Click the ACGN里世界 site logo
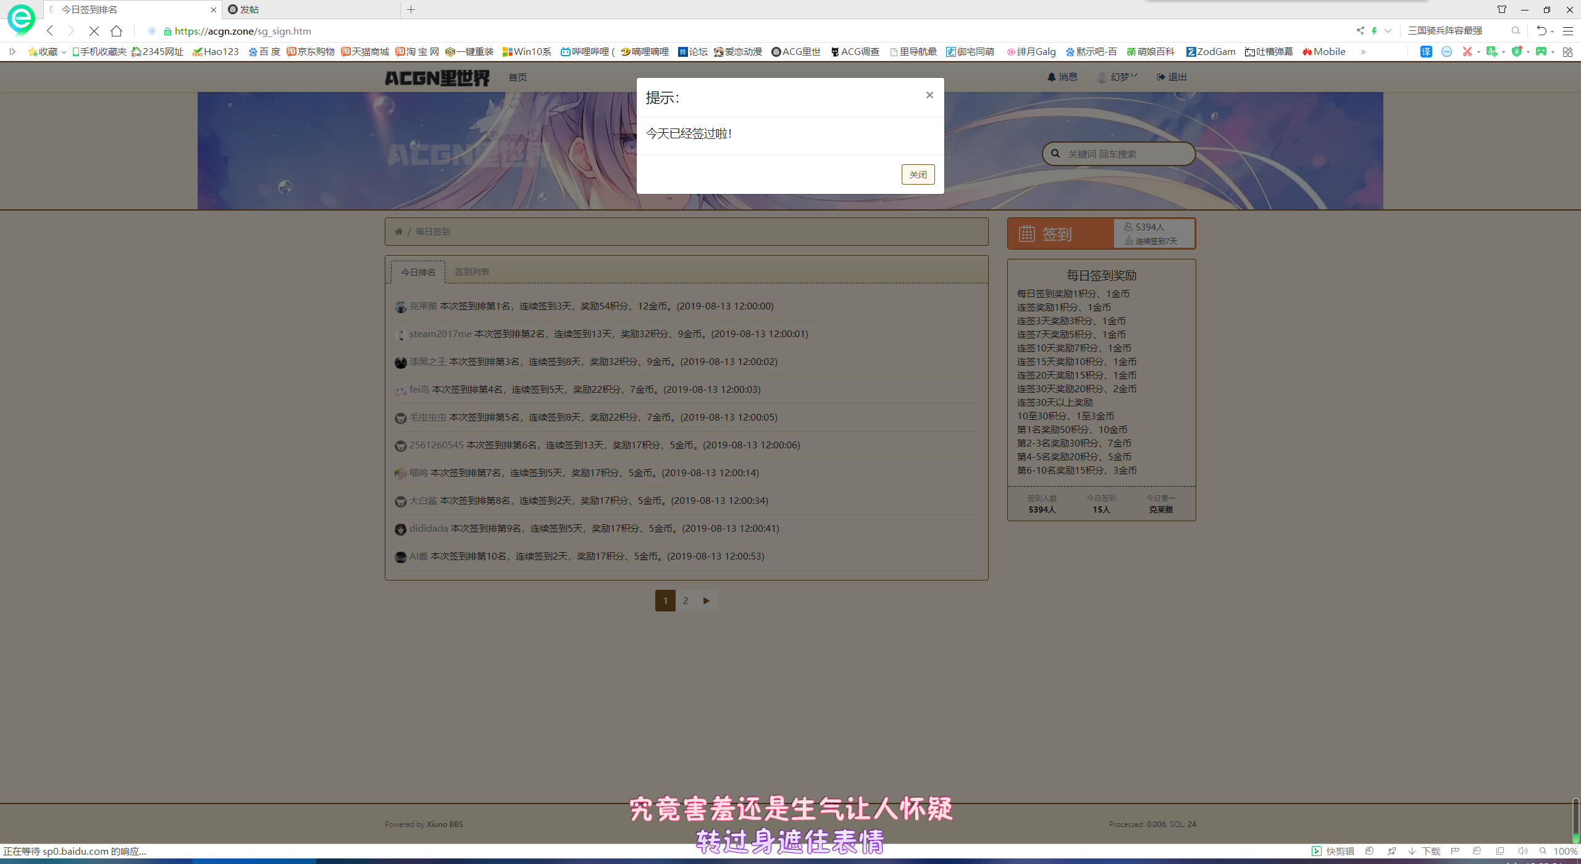Image resolution: width=1581 pixels, height=864 pixels. [437, 77]
